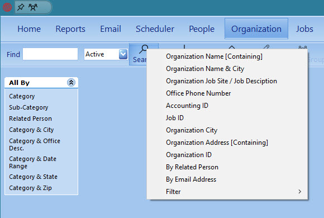
Task: Click the pin icon in title bar
Action: pos(21,7)
